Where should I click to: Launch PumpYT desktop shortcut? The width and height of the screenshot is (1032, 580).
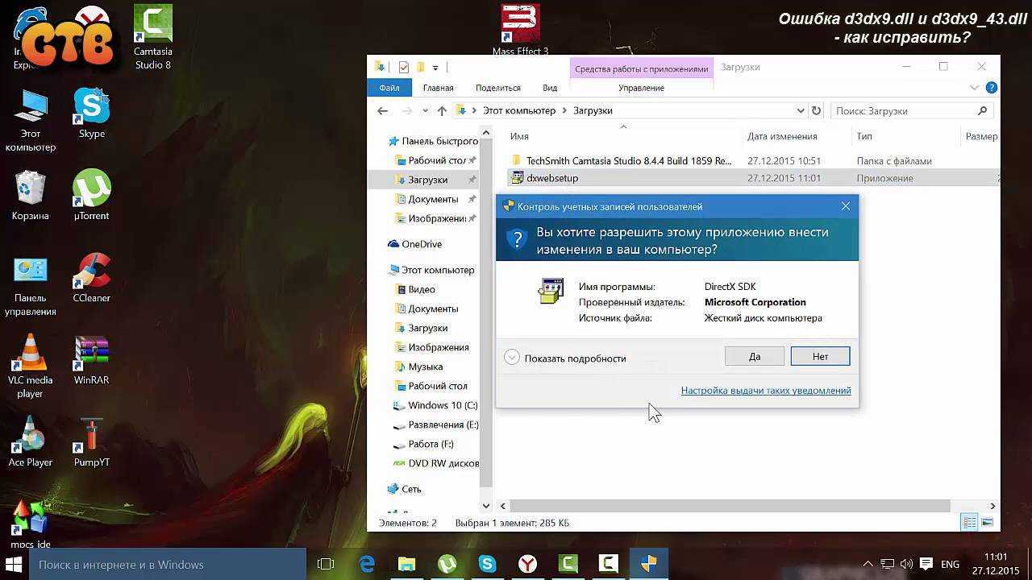click(92, 442)
